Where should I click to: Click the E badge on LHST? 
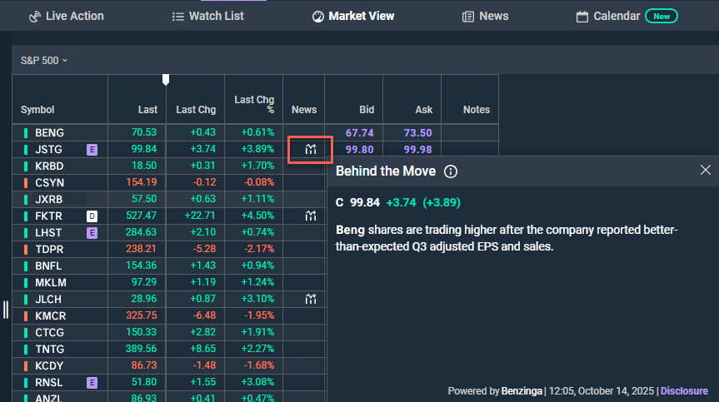click(92, 232)
